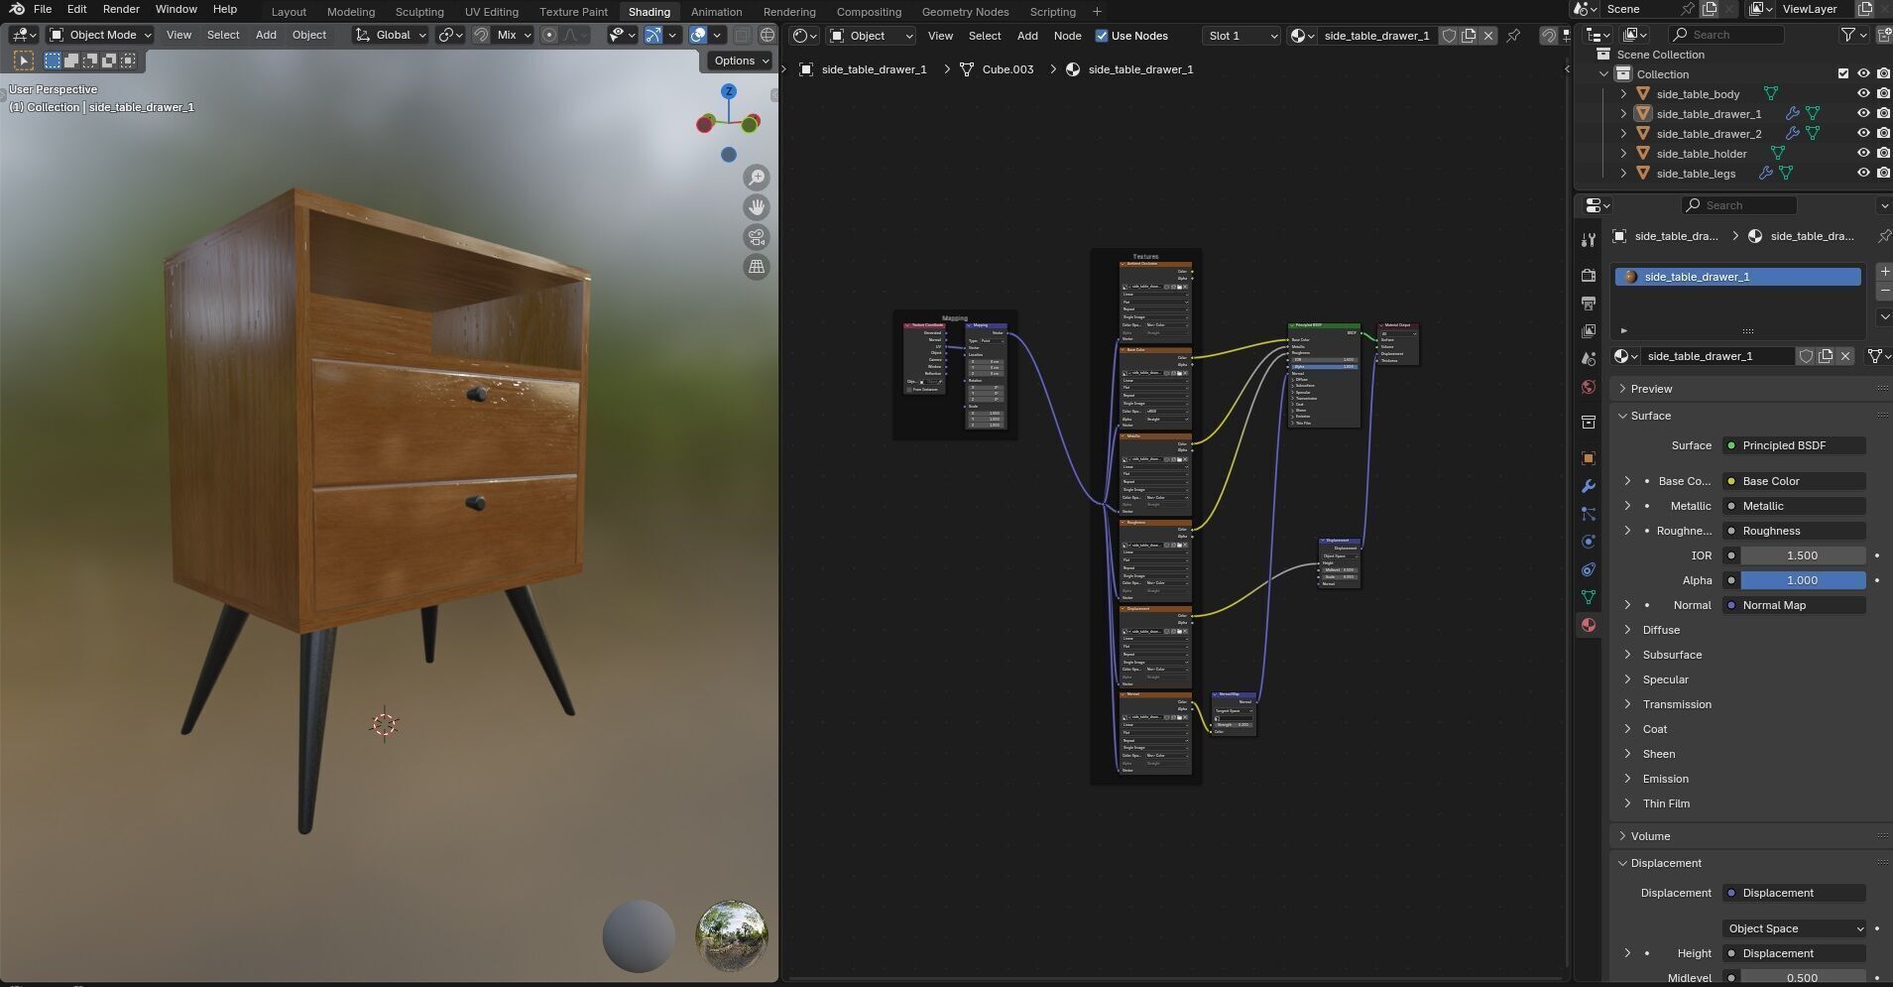Hide side_table_body in viewport
Viewport: 1893px width, 987px height.
[1863, 94]
